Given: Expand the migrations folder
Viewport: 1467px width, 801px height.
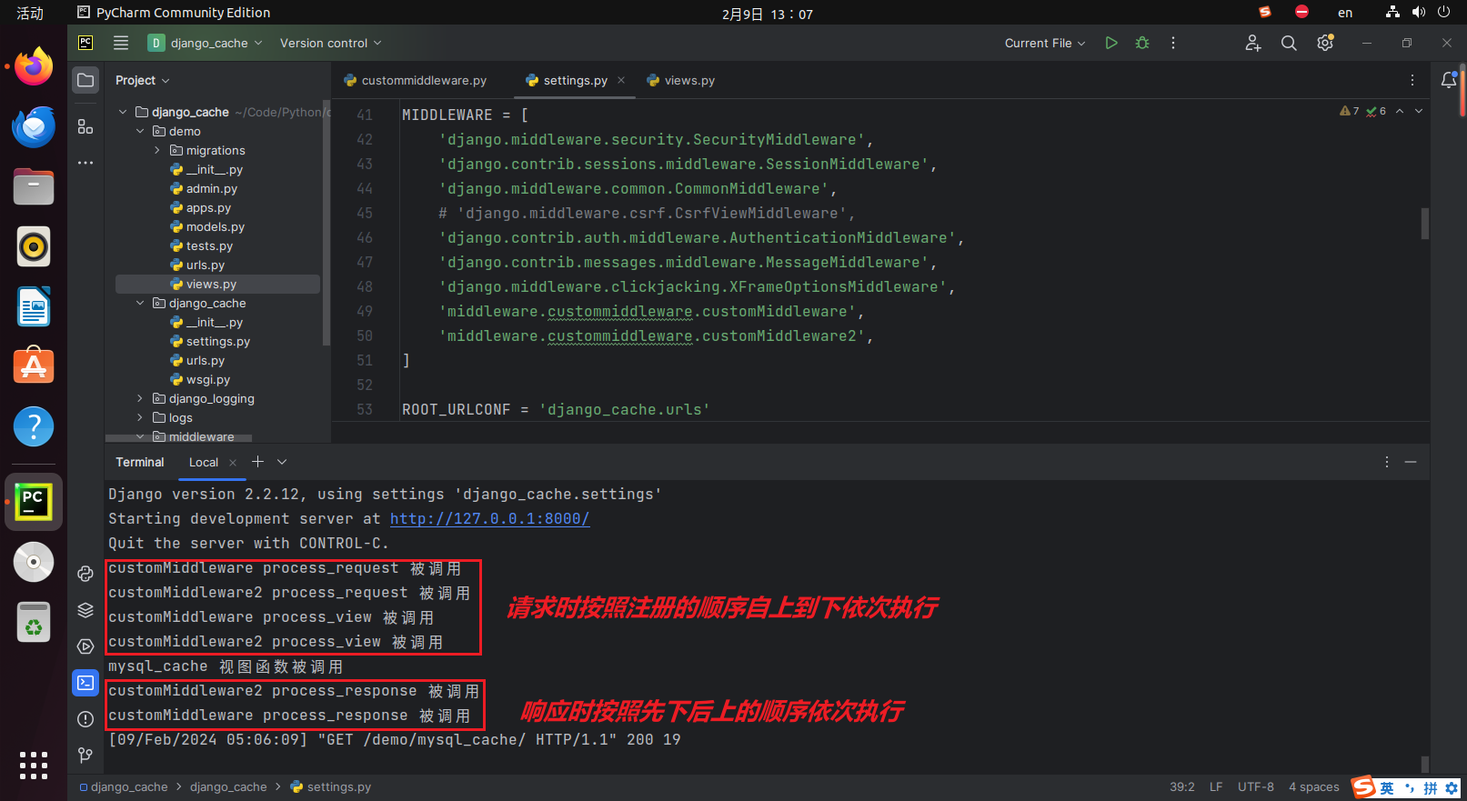Looking at the screenshot, I should pos(157,150).
